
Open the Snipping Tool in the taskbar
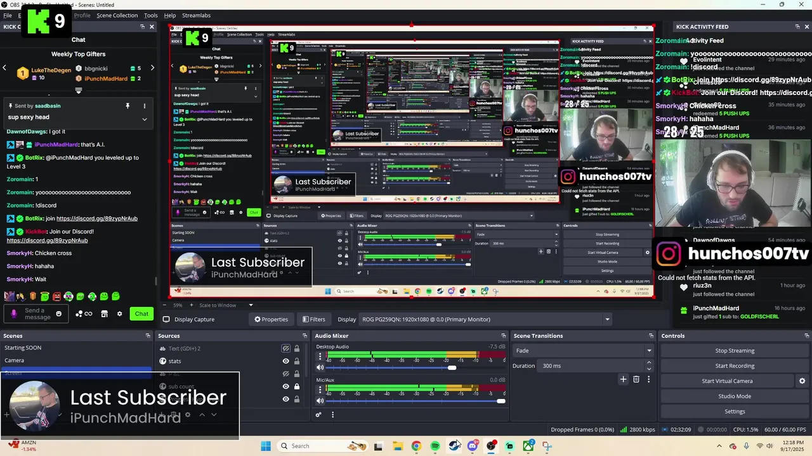pos(547,446)
